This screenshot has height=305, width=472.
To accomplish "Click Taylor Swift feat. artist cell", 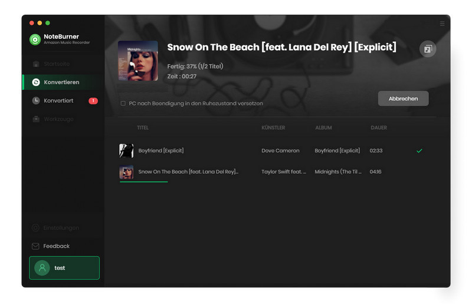I will [x=284, y=172].
